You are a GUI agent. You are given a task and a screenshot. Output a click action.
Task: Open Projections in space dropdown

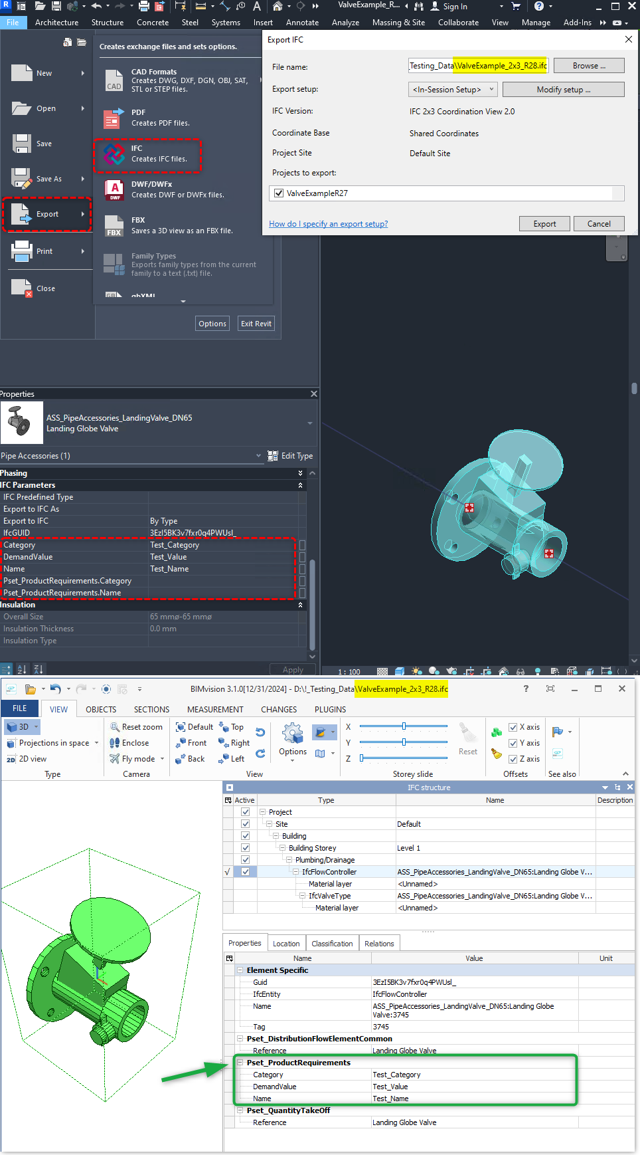pos(96,743)
